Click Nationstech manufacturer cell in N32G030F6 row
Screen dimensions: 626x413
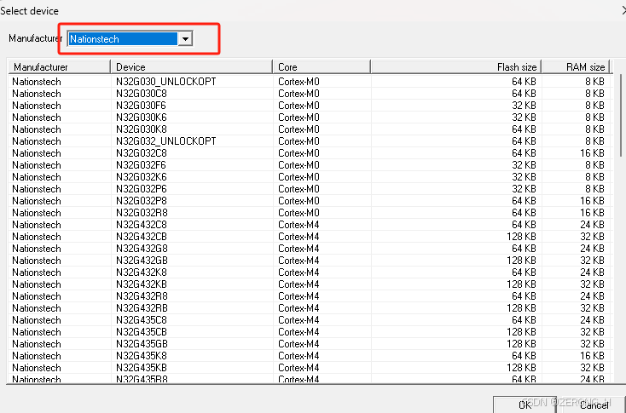coord(37,106)
